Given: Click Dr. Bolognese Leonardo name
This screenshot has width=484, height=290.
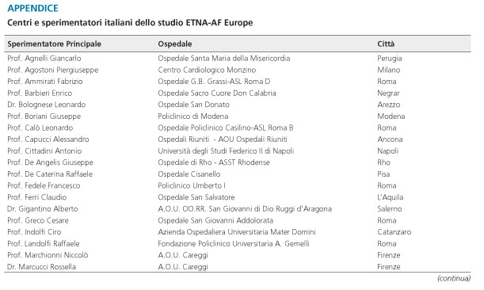Looking at the screenshot, I should click(x=46, y=105).
